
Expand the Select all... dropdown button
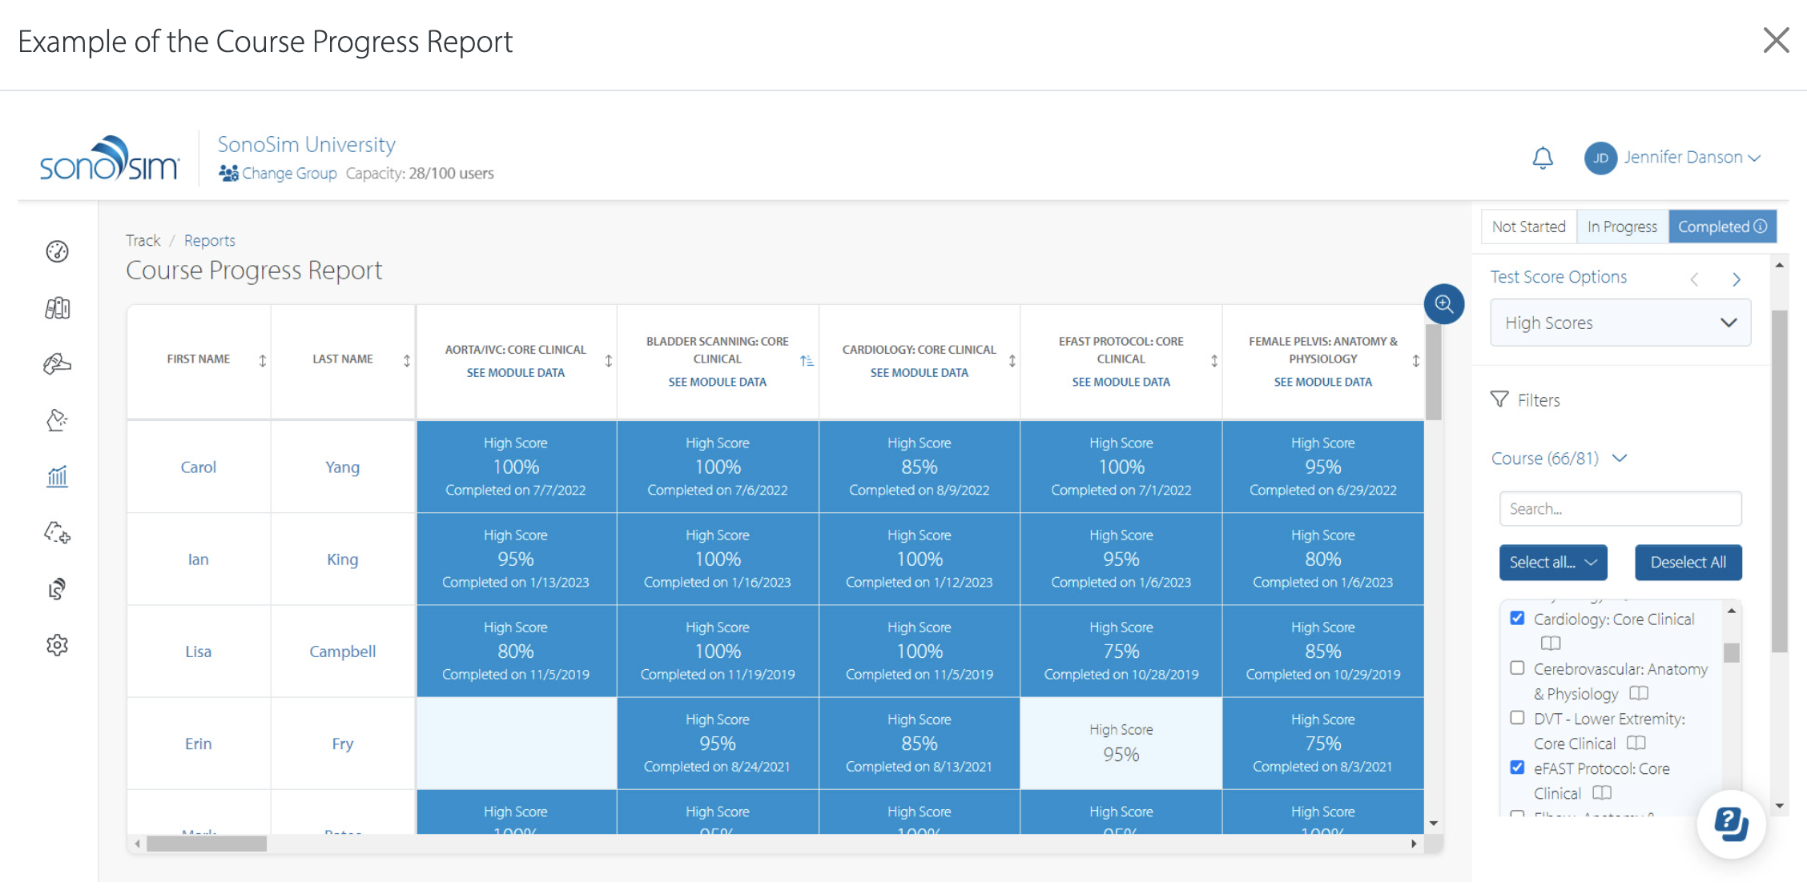pyautogui.click(x=1552, y=562)
